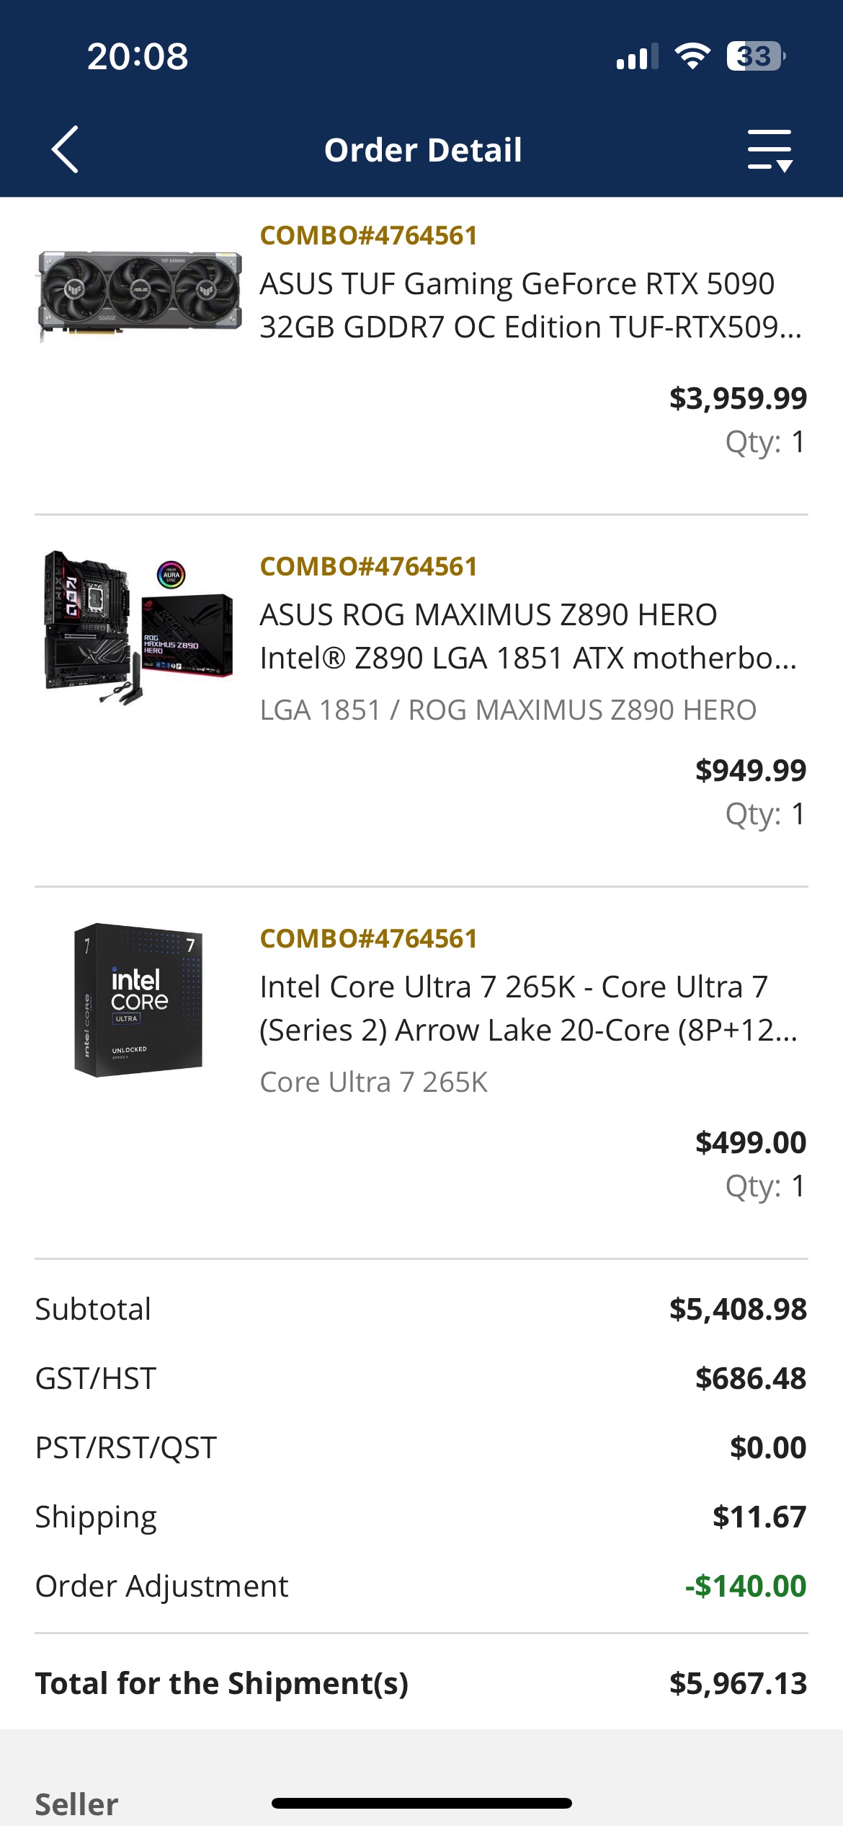
Task: Tap the 20:08 clock in status bar
Action: click(138, 56)
